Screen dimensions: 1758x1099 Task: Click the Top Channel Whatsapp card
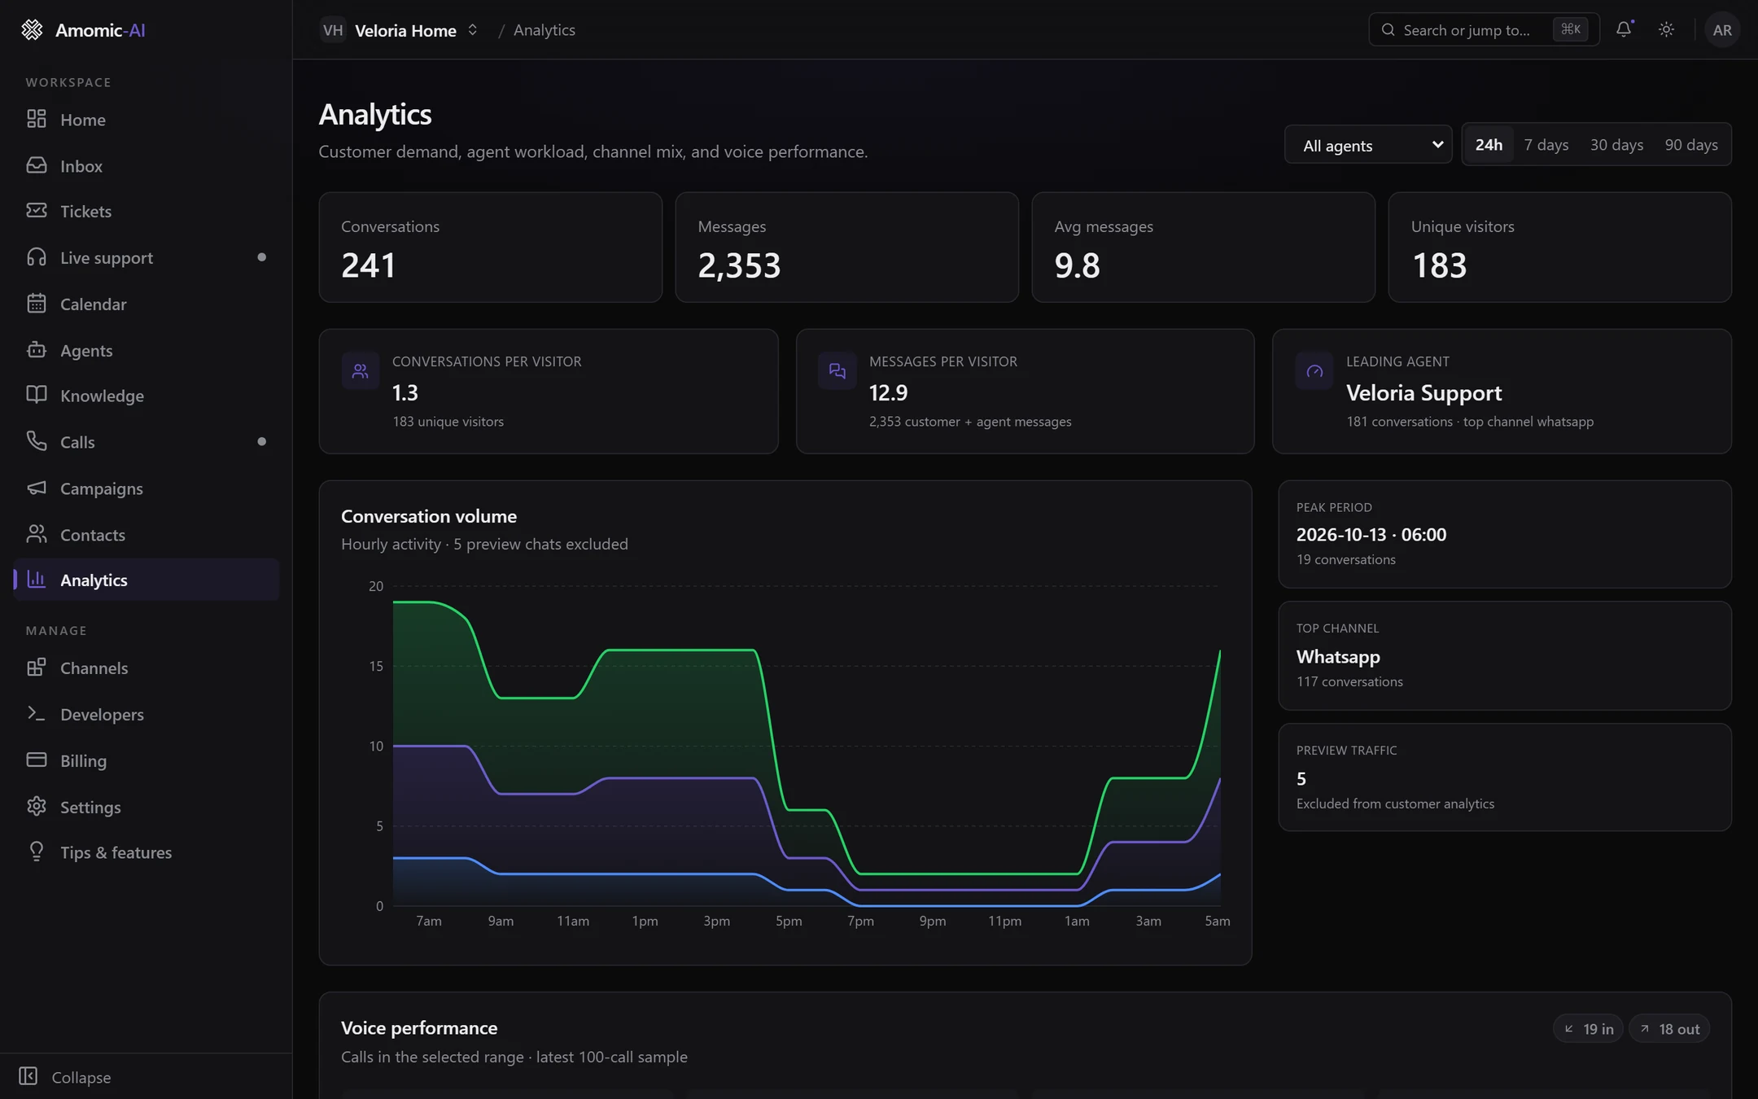[1504, 655]
